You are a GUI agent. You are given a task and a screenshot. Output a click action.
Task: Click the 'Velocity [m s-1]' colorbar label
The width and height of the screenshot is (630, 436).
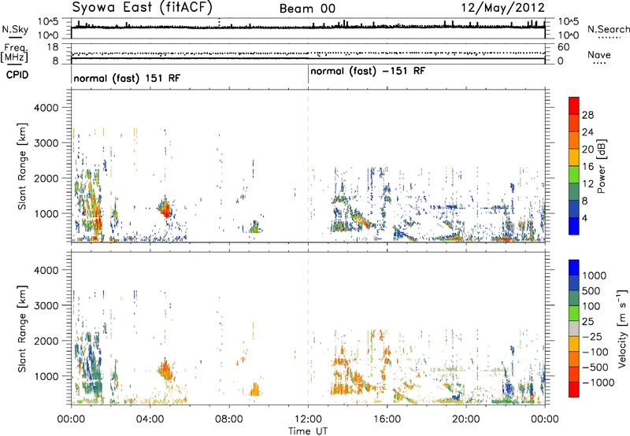coord(622,328)
